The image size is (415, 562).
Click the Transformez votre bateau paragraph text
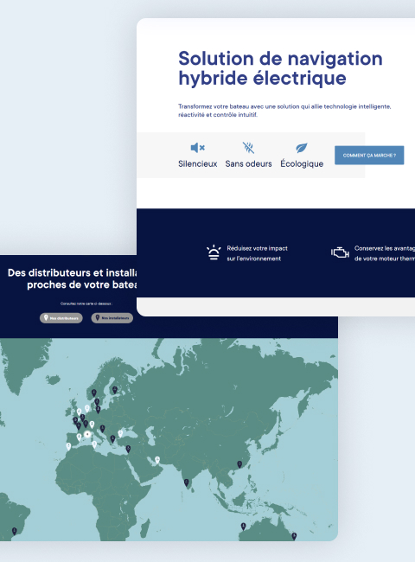click(284, 111)
